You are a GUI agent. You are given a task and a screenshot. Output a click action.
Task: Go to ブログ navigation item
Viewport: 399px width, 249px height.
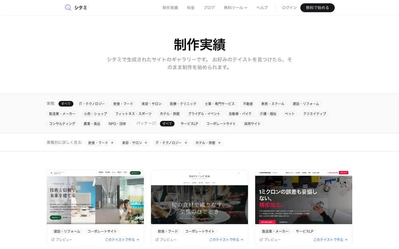(x=209, y=8)
